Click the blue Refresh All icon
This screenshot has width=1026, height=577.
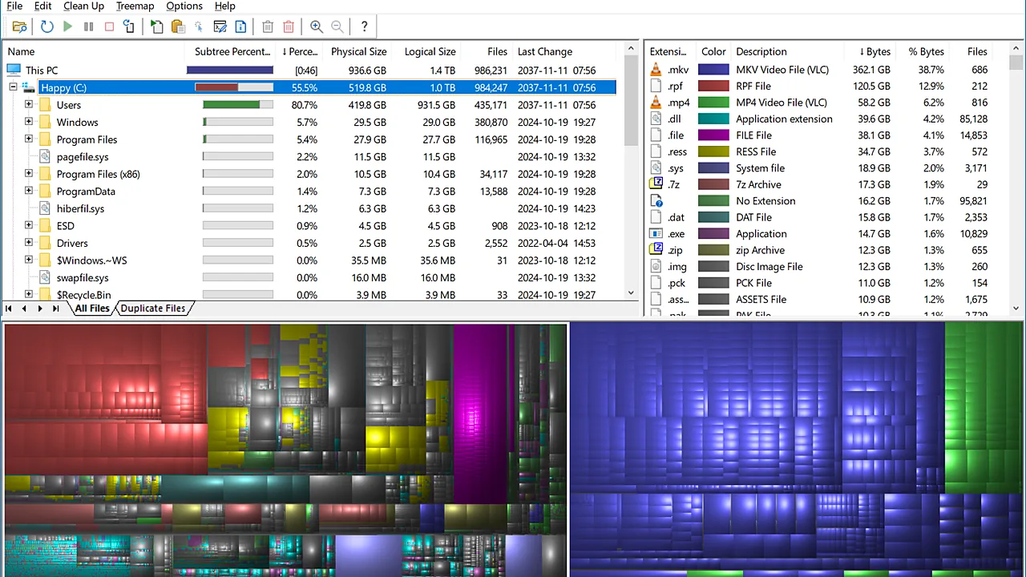47,26
